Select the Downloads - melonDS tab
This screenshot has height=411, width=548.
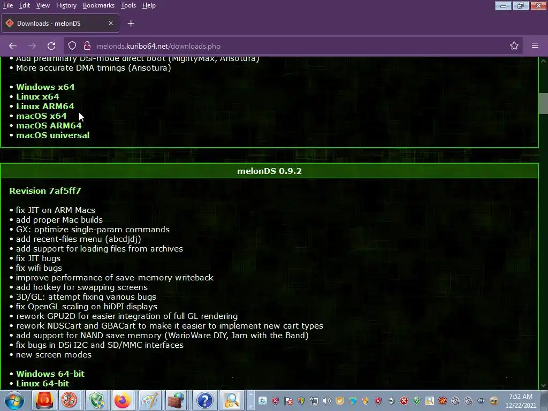point(60,24)
